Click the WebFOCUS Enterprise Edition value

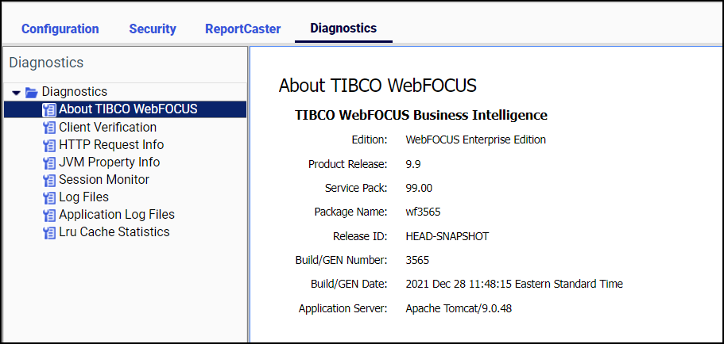[x=475, y=140]
